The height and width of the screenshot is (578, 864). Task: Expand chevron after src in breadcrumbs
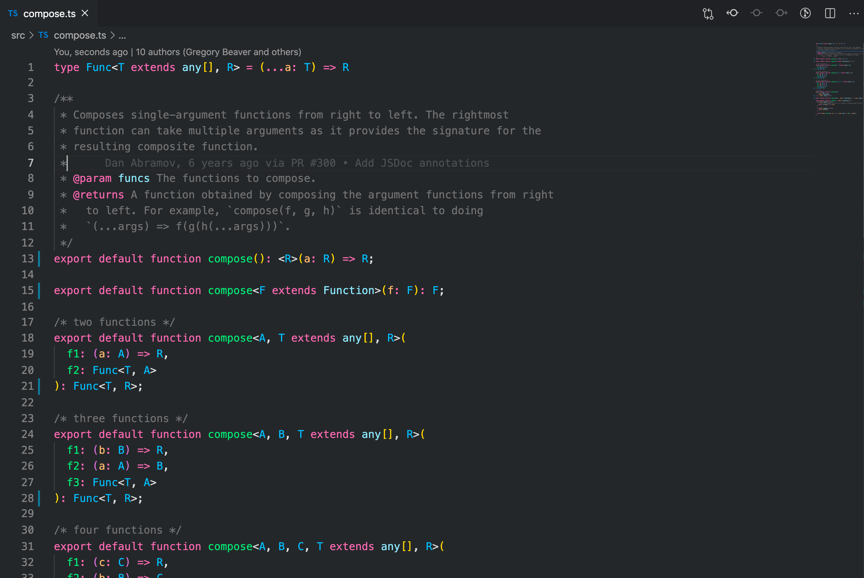pos(31,35)
